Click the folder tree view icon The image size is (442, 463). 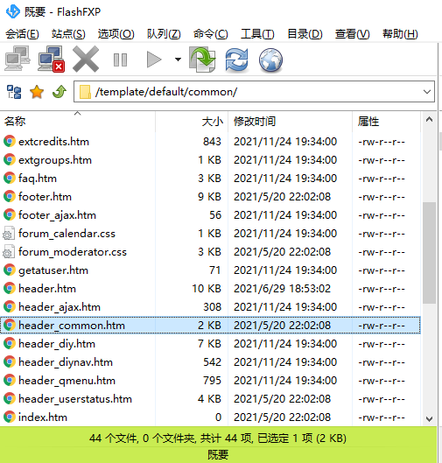click(x=14, y=92)
